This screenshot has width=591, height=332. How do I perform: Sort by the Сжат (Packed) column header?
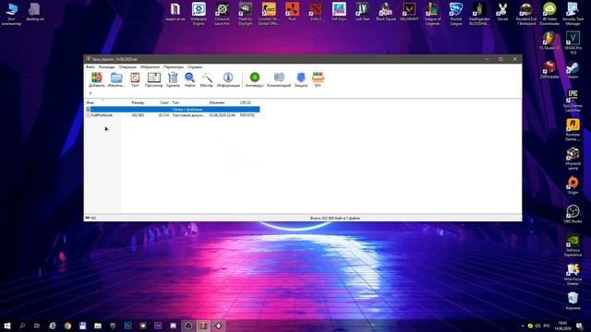tap(164, 102)
